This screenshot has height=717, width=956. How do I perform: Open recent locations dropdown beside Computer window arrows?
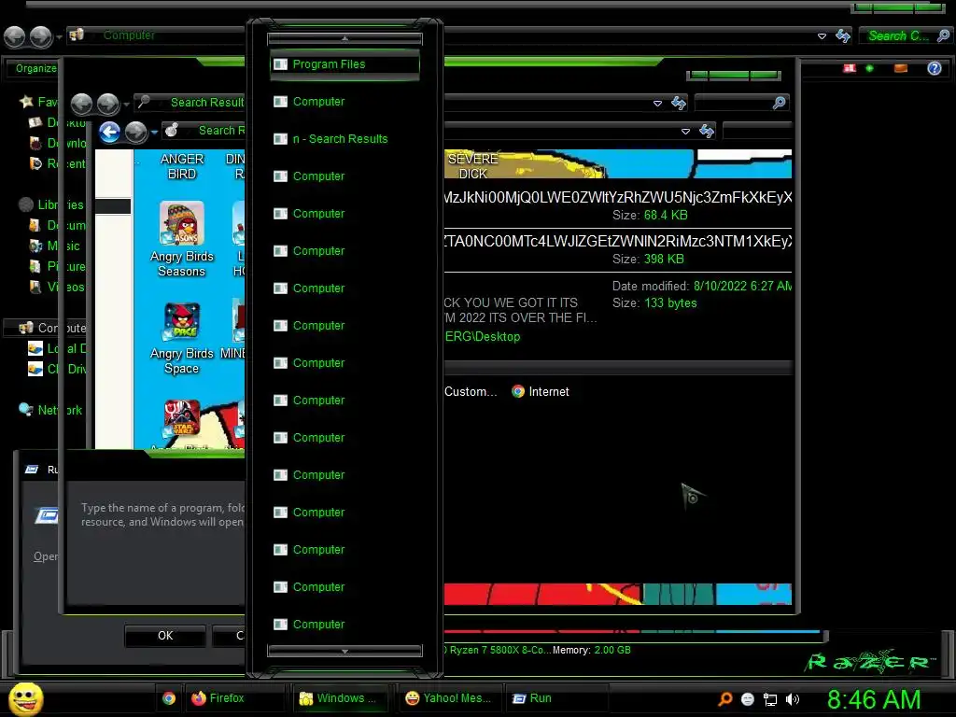pos(59,37)
